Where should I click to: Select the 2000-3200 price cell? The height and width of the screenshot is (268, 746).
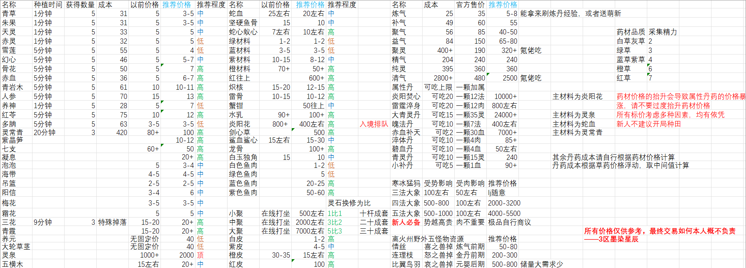coord(504,203)
